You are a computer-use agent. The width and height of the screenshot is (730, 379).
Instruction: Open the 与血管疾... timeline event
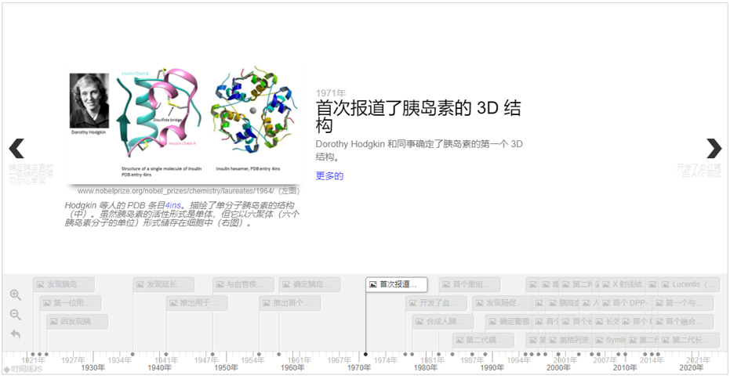coord(244,284)
